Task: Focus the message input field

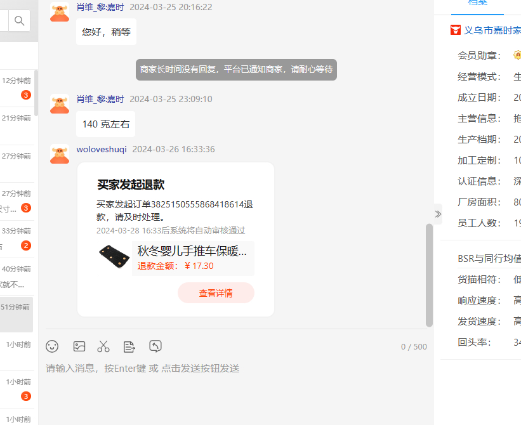Action: pos(236,369)
